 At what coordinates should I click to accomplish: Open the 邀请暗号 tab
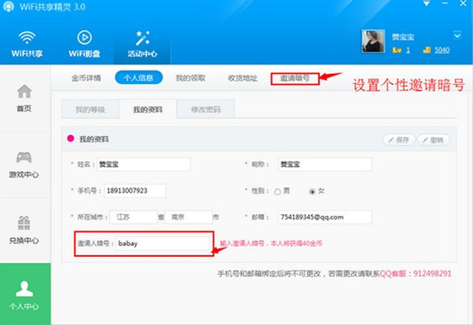[295, 78]
